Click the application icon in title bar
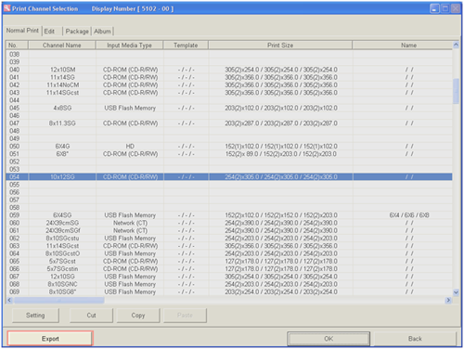Screen dimensions: 464x349 point(7,8)
